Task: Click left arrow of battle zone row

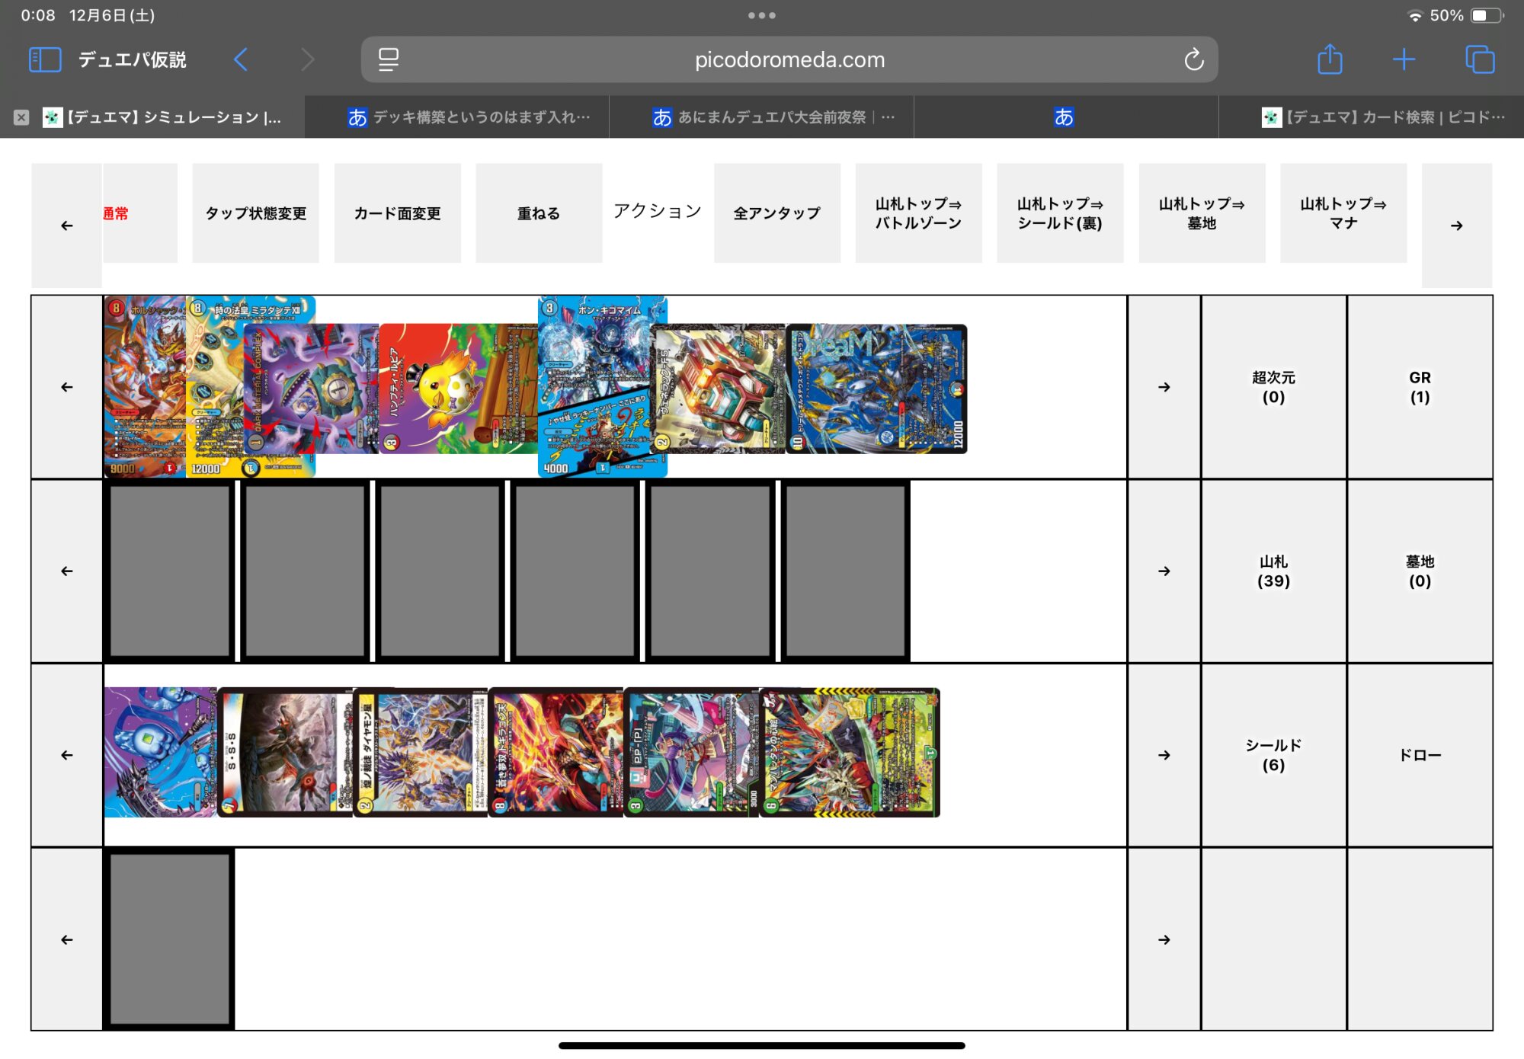Action: coord(67,387)
